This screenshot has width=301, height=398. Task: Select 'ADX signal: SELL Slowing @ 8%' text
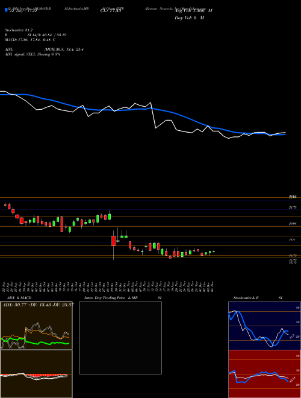click(33, 54)
